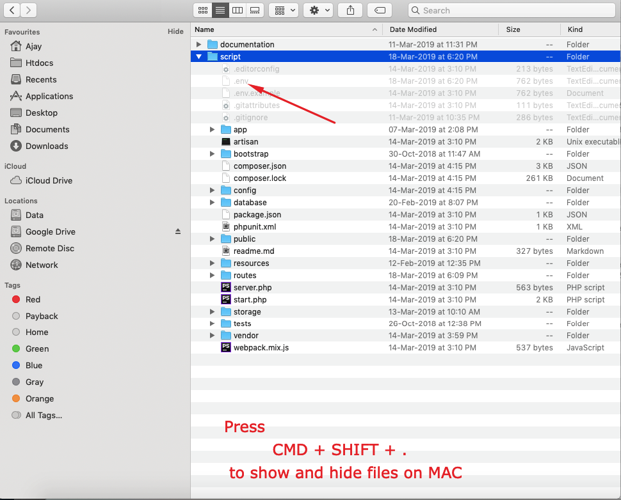Open Recents in the sidebar
621x500 pixels.
41,79
